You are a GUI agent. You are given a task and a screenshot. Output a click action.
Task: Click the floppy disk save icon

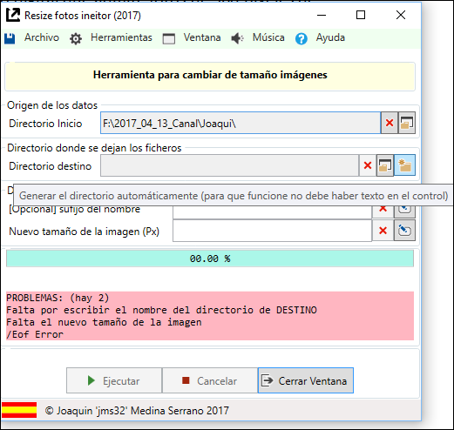tap(10, 38)
